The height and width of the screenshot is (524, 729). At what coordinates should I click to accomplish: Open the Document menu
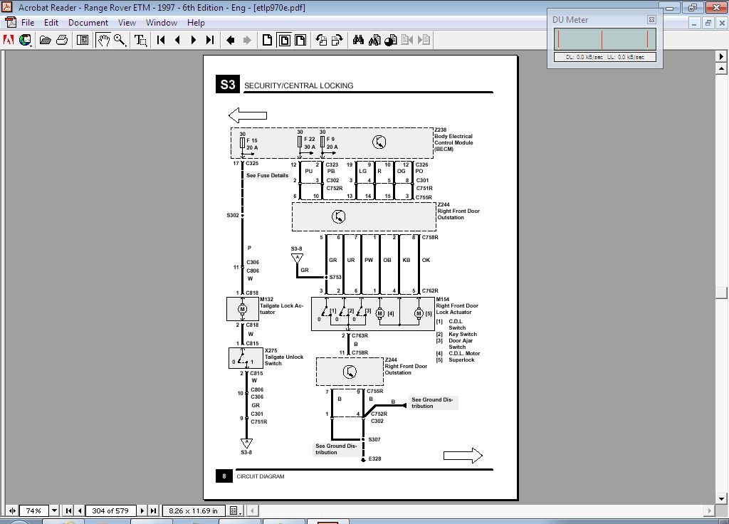(88, 22)
